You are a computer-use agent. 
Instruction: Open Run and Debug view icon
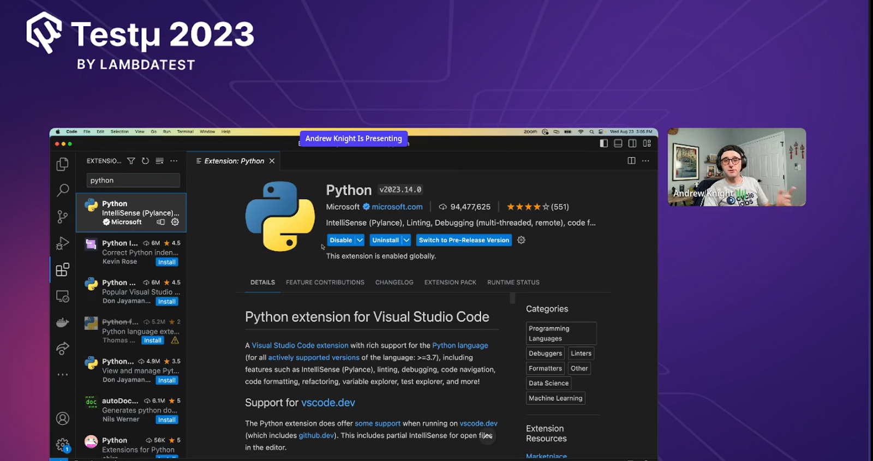tap(63, 243)
